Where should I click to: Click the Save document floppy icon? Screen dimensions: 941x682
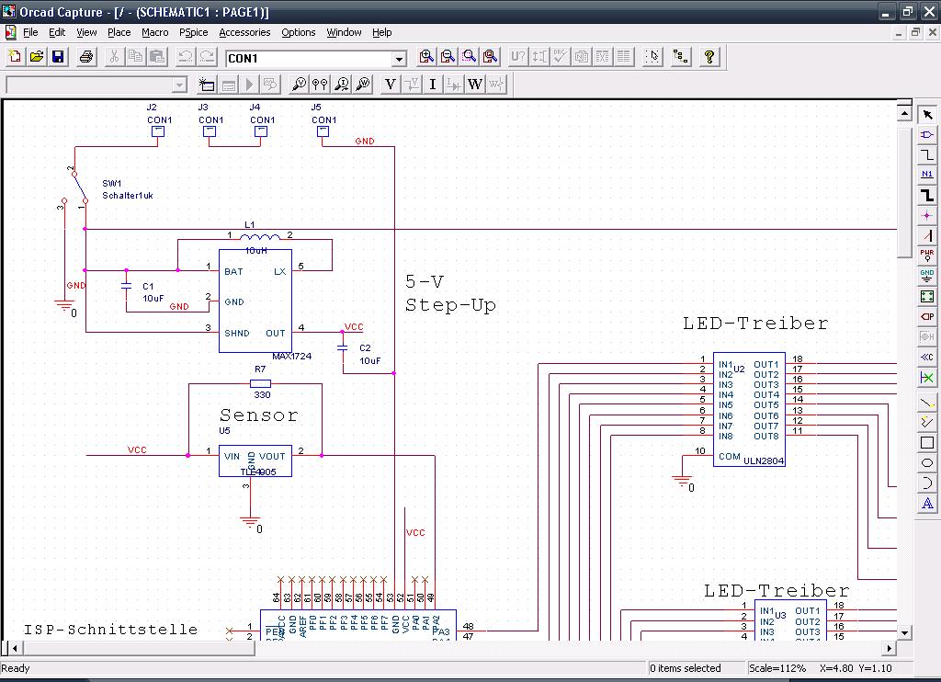coord(58,57)
